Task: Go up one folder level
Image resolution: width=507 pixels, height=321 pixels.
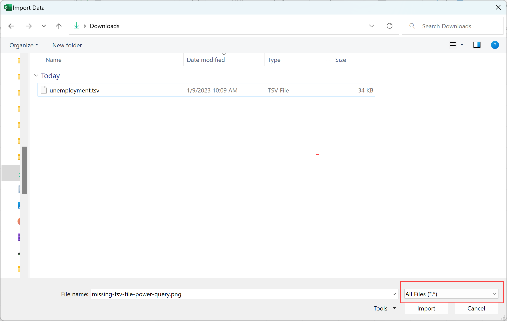Action: (x=59, y=26)
